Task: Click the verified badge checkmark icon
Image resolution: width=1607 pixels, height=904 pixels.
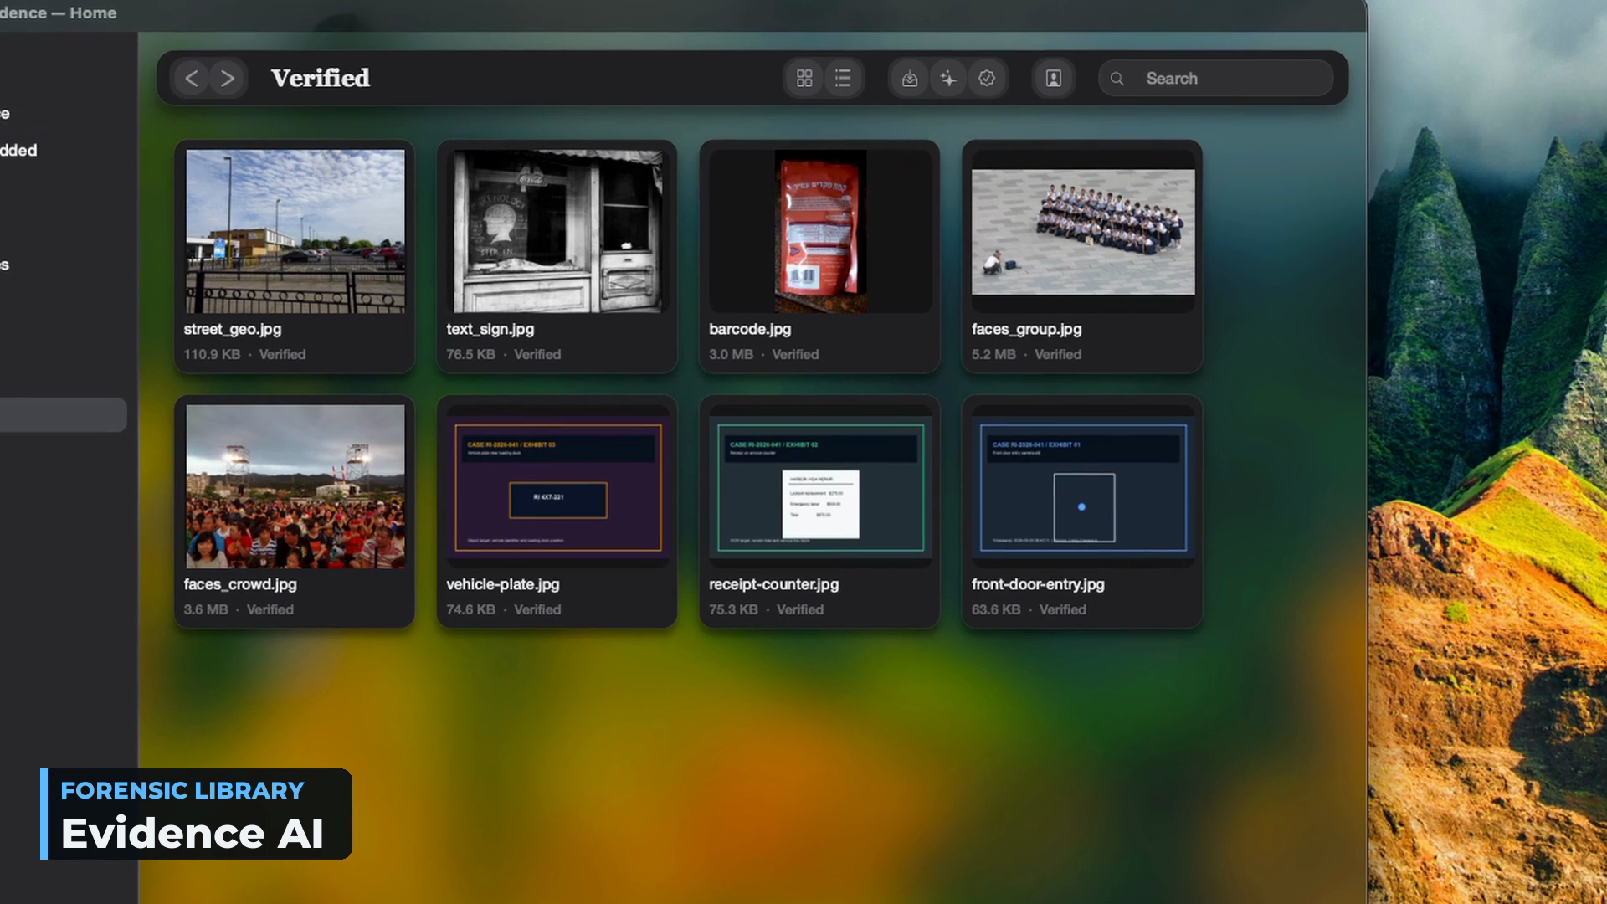Action: point(987,79)
